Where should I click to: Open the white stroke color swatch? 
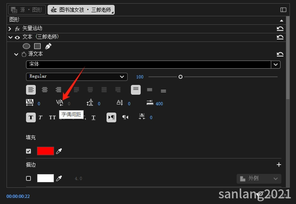coord(46,178)
